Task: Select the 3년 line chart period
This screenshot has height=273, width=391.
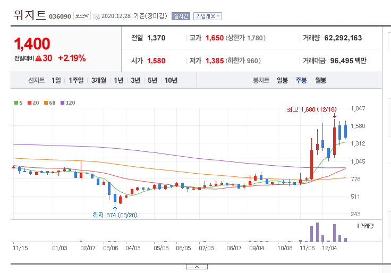Action: (x=135, y=80)
